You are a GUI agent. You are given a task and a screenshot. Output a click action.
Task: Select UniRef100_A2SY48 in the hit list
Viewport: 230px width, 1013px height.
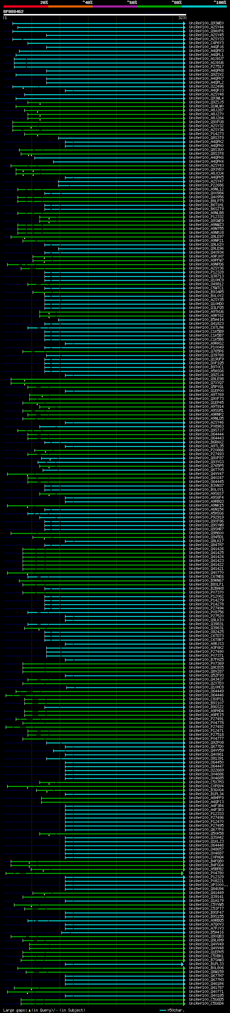pos(206,95)
